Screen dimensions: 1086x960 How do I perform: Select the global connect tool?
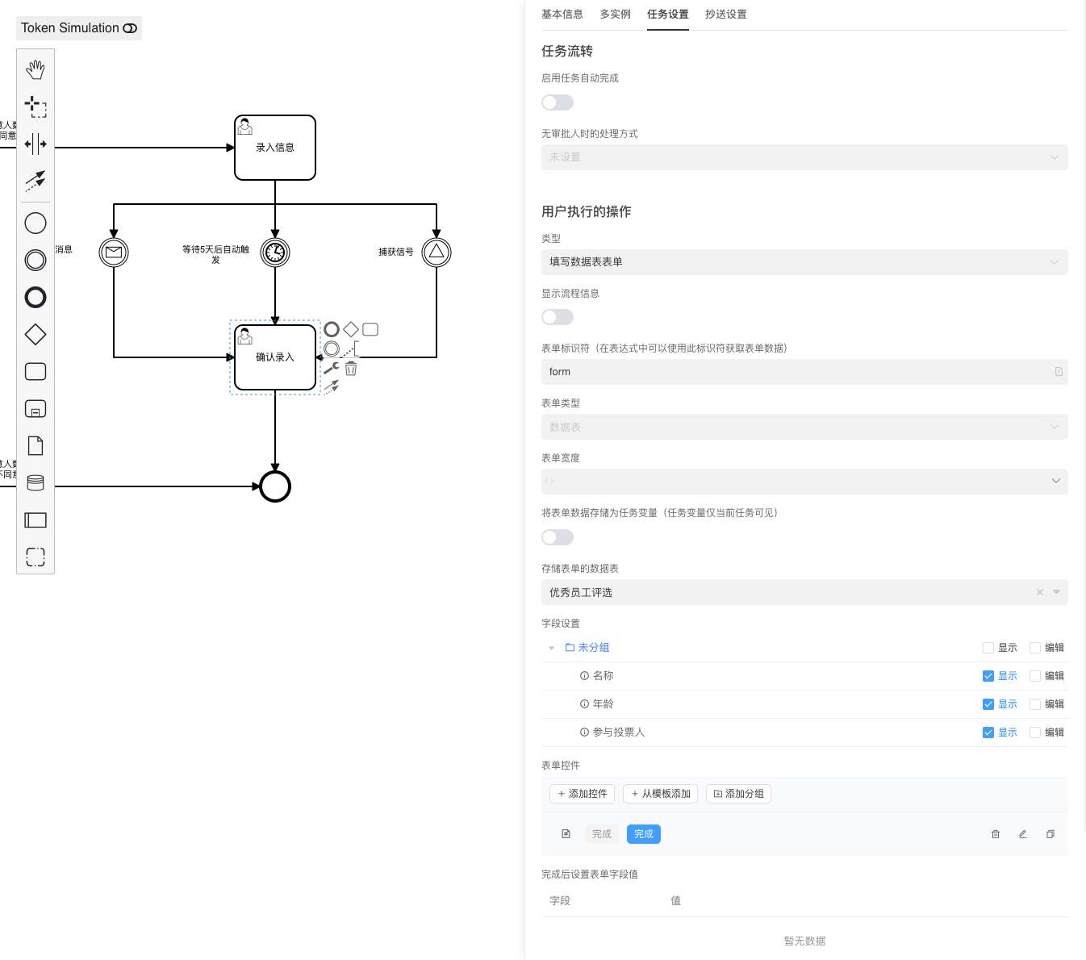[x=36, y=181]
